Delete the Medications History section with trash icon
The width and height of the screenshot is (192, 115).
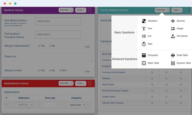tap(90, 83)
